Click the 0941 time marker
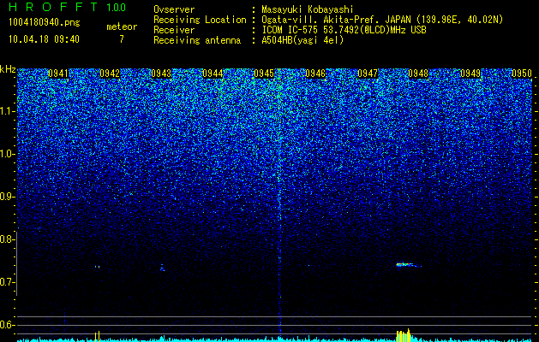This screenshot has width=539, height=342. (x=58, y=74)
